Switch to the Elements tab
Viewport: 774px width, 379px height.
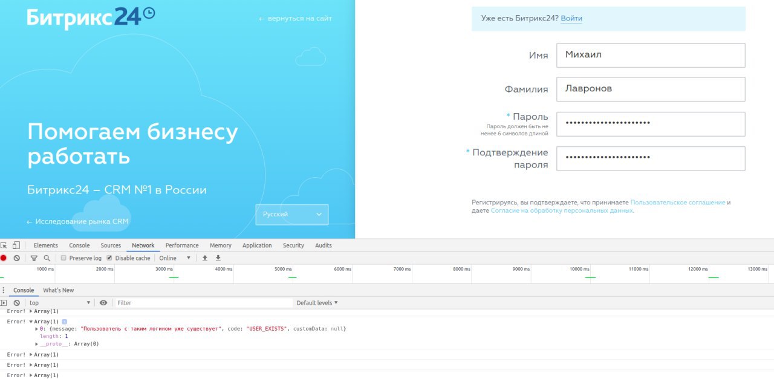click(x=46, y=245)
